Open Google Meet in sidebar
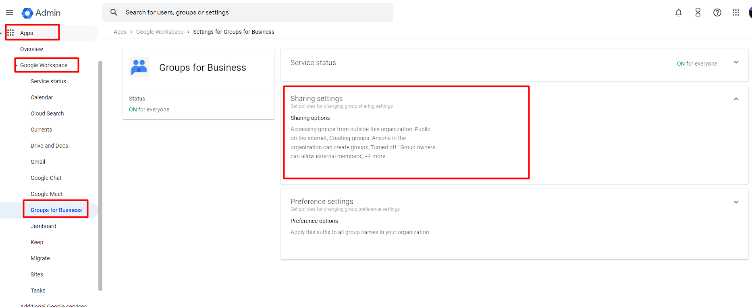 (x=47, y=194)
